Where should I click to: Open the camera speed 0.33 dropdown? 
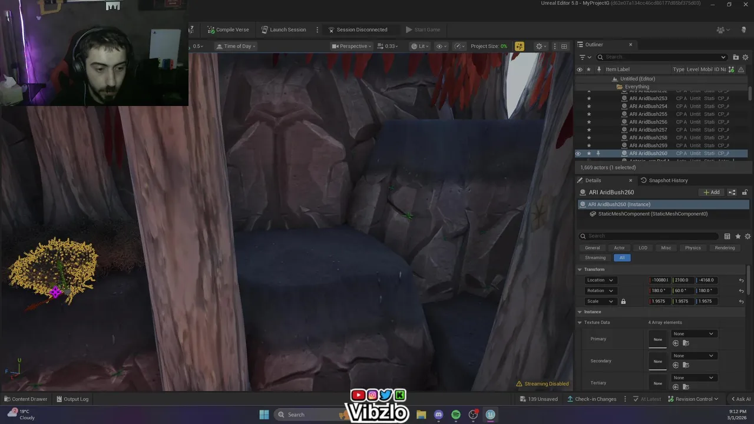click(388, 46)
